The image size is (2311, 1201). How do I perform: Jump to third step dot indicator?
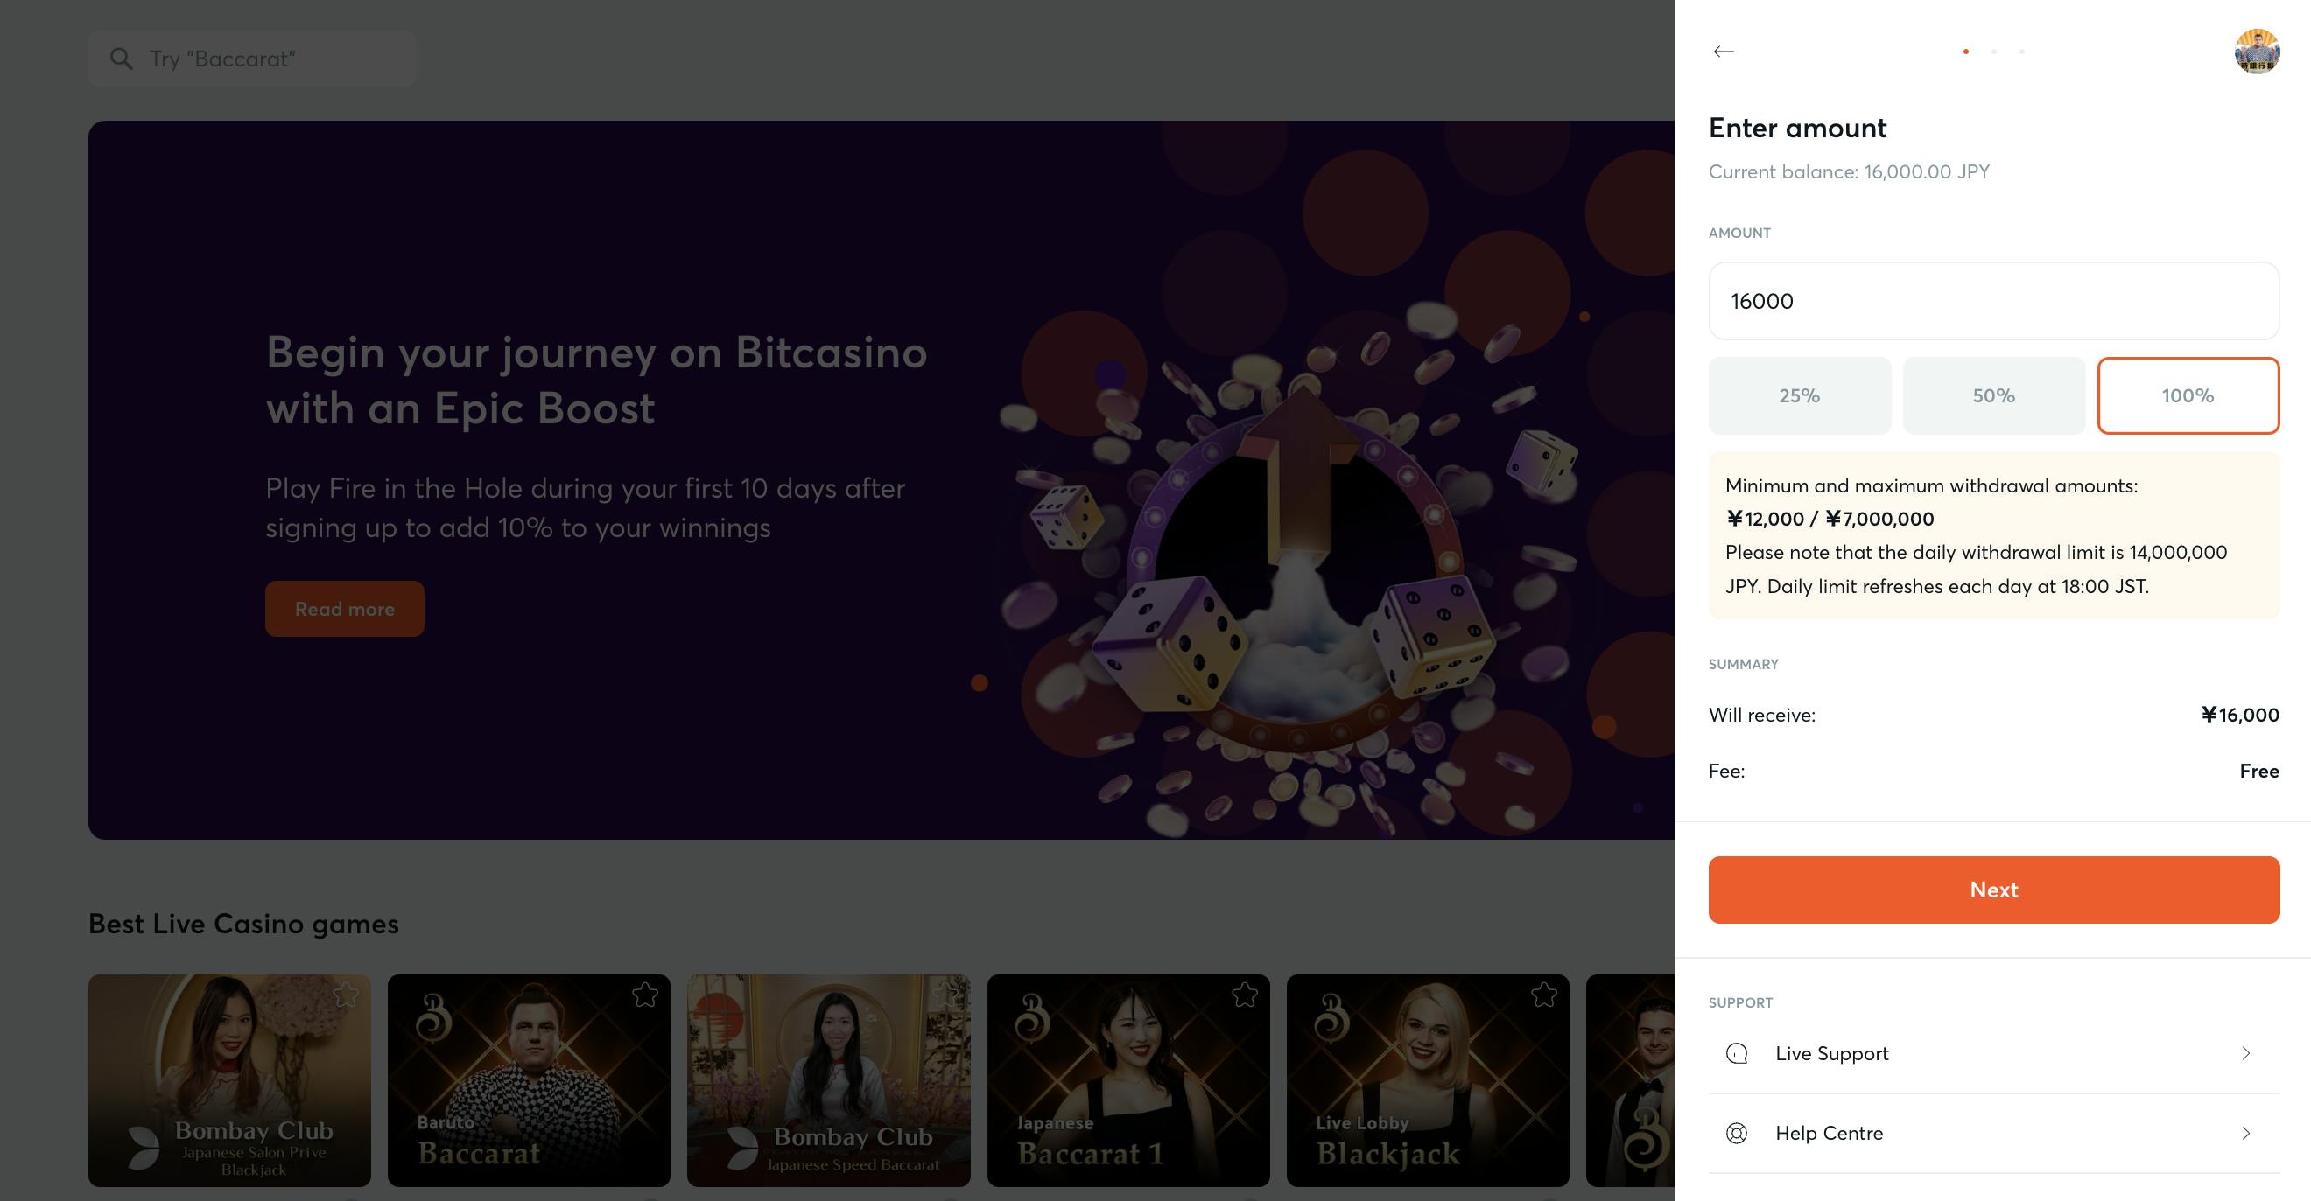click(2021, 51)
